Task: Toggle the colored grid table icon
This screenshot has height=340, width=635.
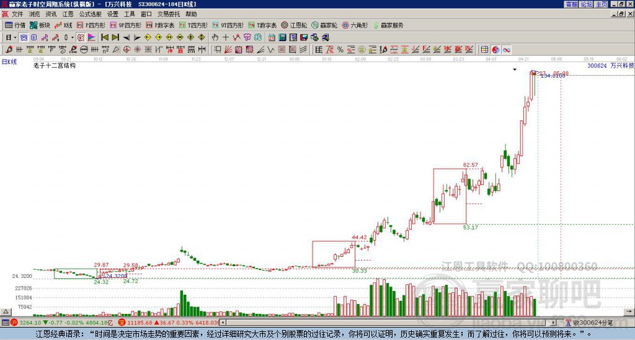Action: tap(484, 50)
